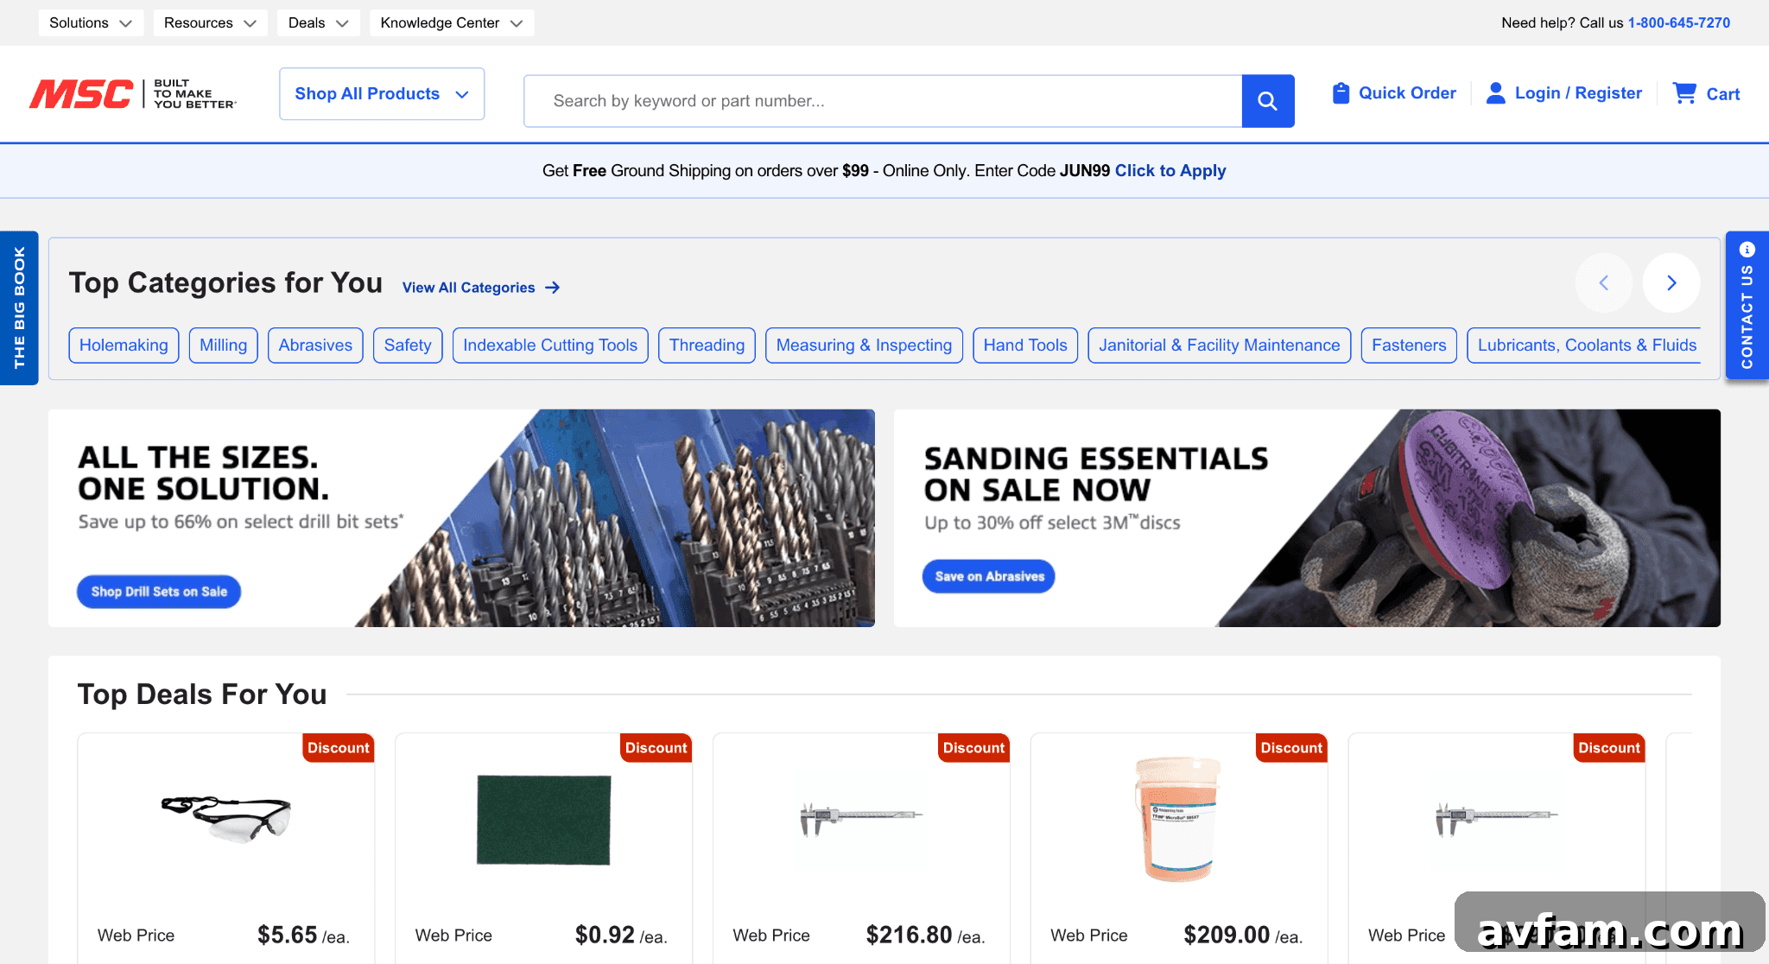The width and height of the screenshot is (1769, 964).
Task: Click the next categories arrow
Action: [x=1671, y=282]
